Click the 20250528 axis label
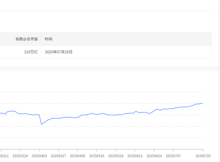This screenshot has height=162, width=220. pos(116,156)
